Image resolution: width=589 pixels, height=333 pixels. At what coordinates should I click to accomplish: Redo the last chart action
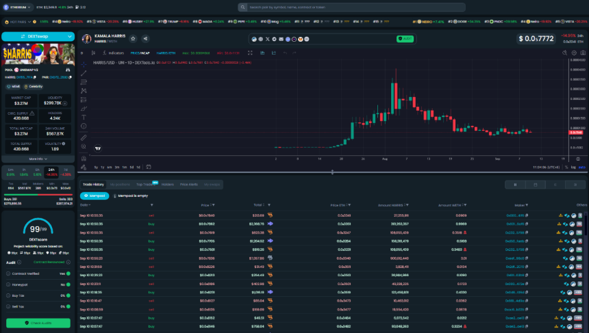pyautogui.click(x=294, y=53)
